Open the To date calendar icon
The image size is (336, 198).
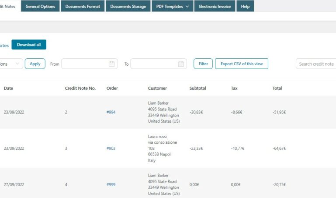point(181,64)
